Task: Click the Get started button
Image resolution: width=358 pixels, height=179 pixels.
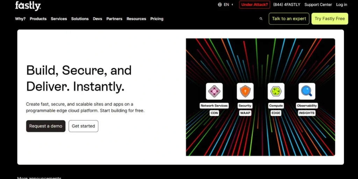Action: pyautogui.click(x=83, y=126)
